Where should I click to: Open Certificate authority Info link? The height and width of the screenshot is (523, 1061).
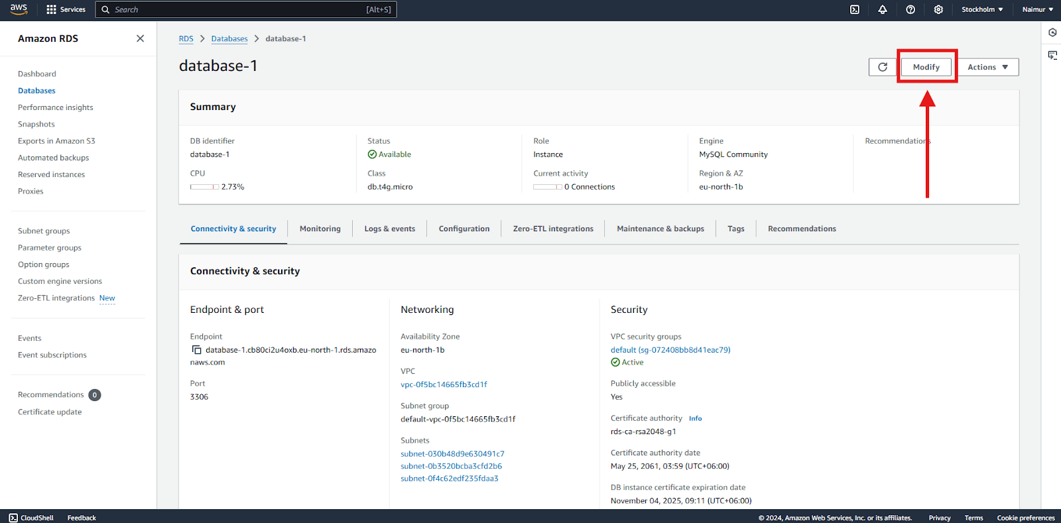[x=695, y=419]
